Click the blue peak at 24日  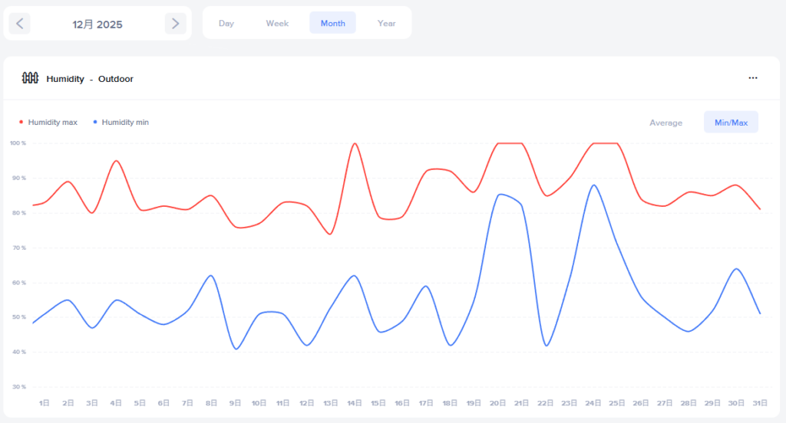(x=593, y=185)
